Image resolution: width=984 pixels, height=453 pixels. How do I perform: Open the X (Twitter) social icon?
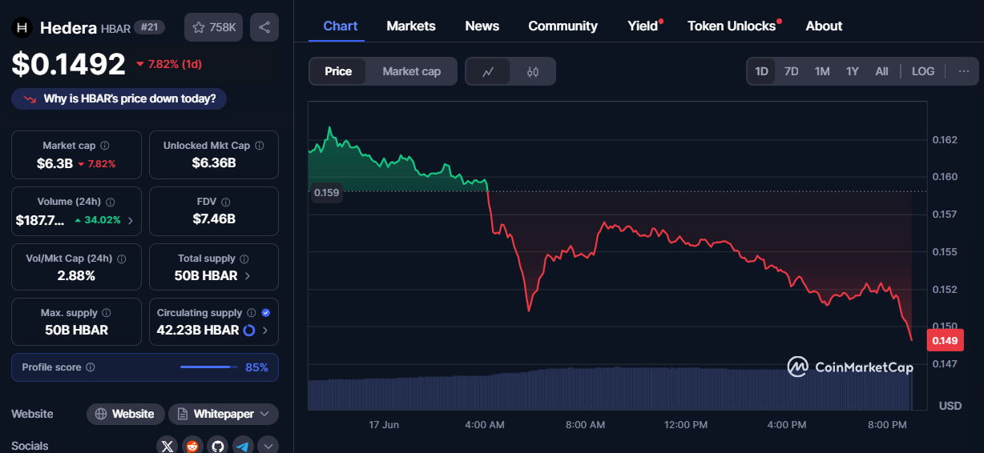pyautogui.click(x=167, y=446)
